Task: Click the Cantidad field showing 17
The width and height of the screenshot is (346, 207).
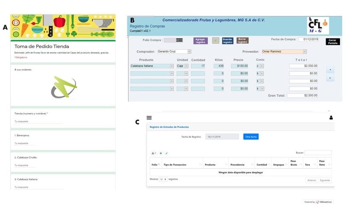Action: coord(198,66)
